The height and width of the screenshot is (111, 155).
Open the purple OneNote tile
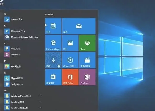coord(87,77)
